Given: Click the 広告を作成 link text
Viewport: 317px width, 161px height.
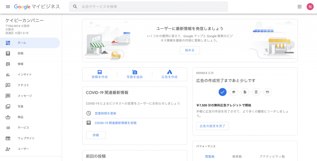Looking at the screenshot, I should pyautogui.click(x=169, y=77).
